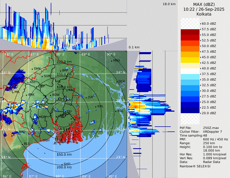Click the 200.0 km range label at top
The height and width of the screenshot is (178, 230).
click(64, 62)
